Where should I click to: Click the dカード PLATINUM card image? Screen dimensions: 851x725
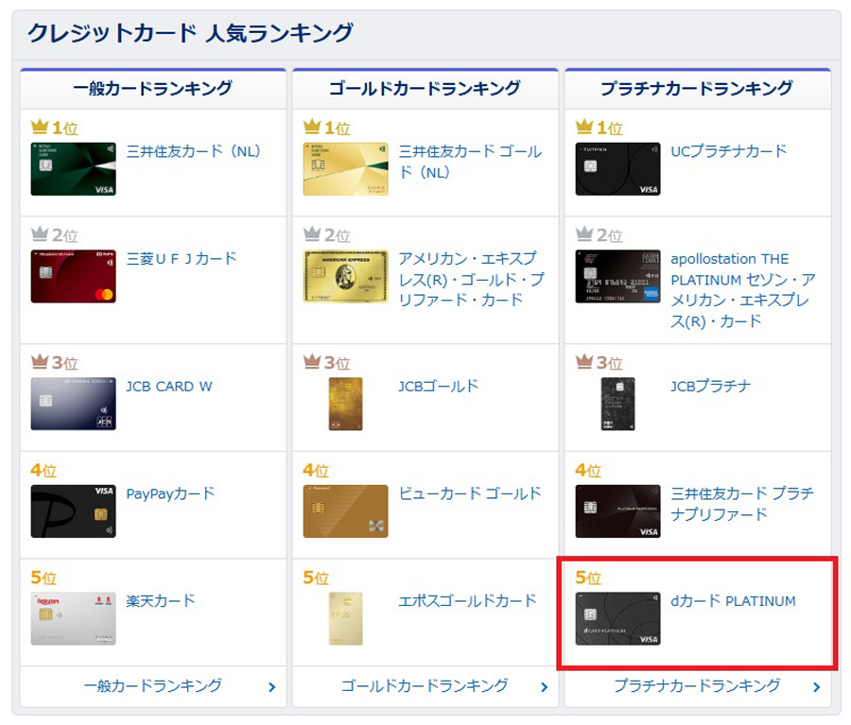click(x=618, y=618)
